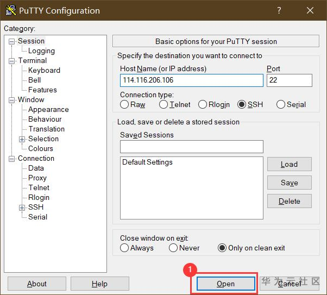
Task: Open the Logging category
Action: coord(41,51)
